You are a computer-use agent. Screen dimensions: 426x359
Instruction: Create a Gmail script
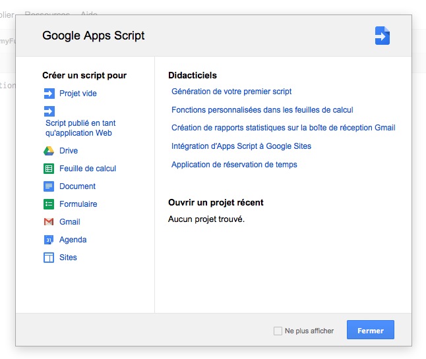(70, 222)
